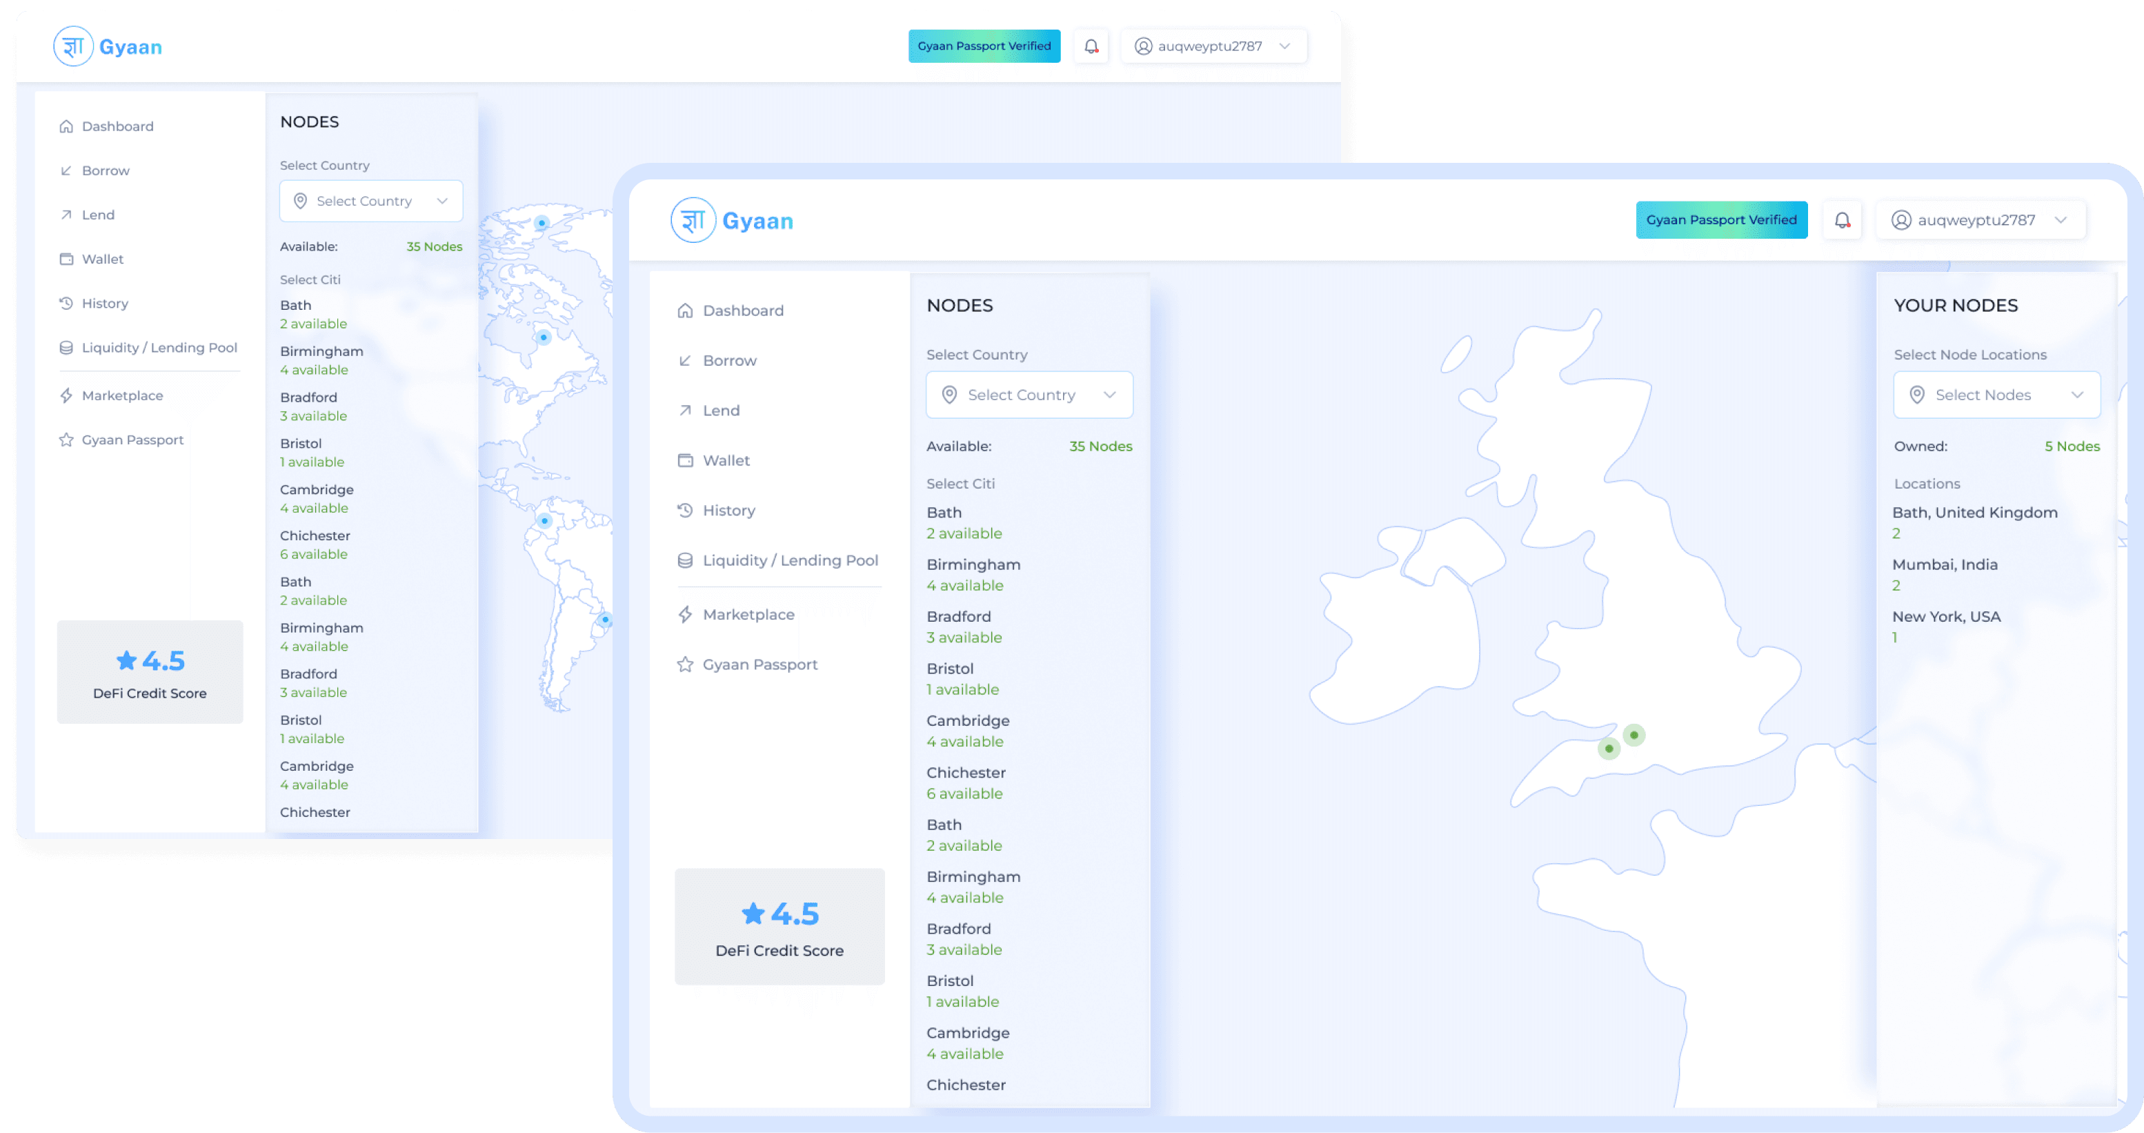The height and width of the screenshot is (1133, 2144).
Task: Expand auqweyptu2787 account menu in back window
Action: pos(1213,46)
